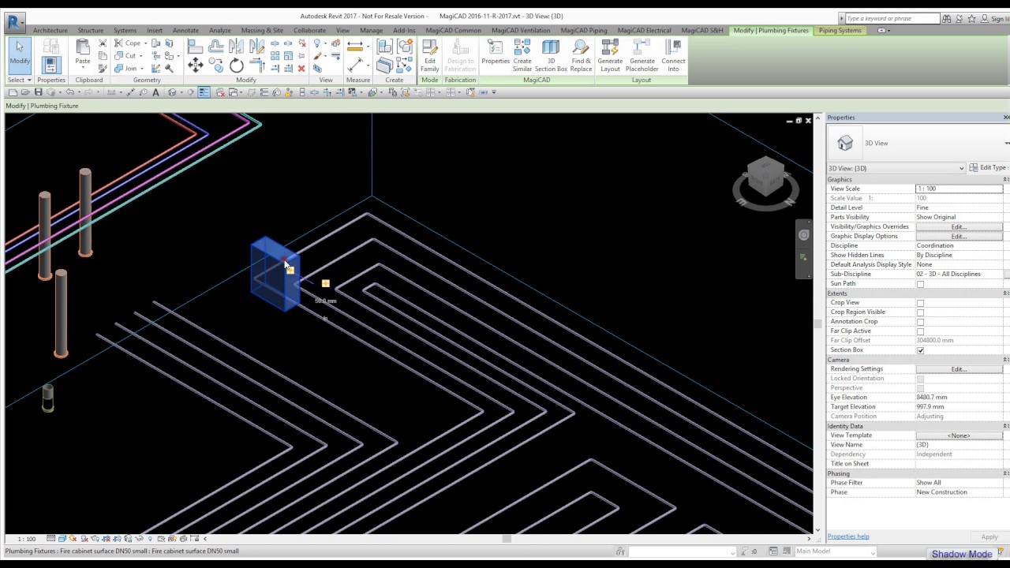Image resolution: width=1010 pixels, height=568 pixels.
Task: Open the Cope tool dropdown arrow
Action: pos(146,43)
